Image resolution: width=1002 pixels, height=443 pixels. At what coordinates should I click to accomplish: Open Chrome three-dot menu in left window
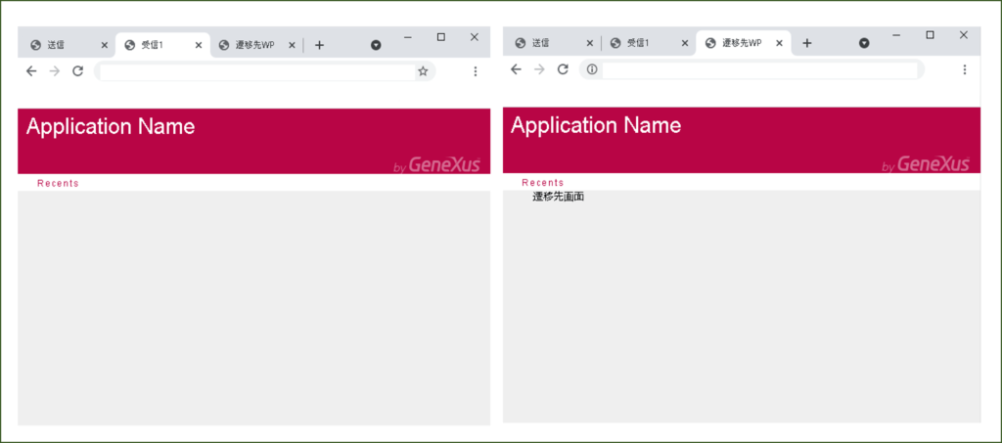[x=475, y=71]
